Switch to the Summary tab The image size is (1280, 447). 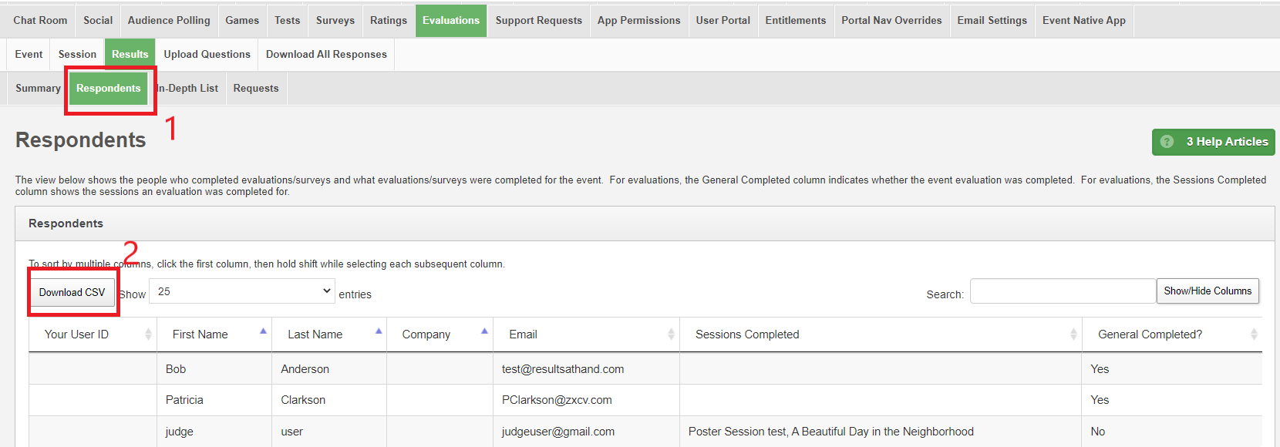(38, 89)
